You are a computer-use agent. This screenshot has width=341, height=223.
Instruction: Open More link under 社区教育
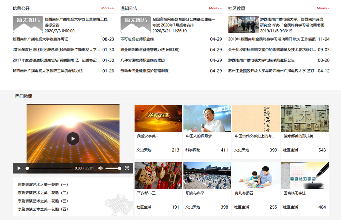click(x=323, y=8)
